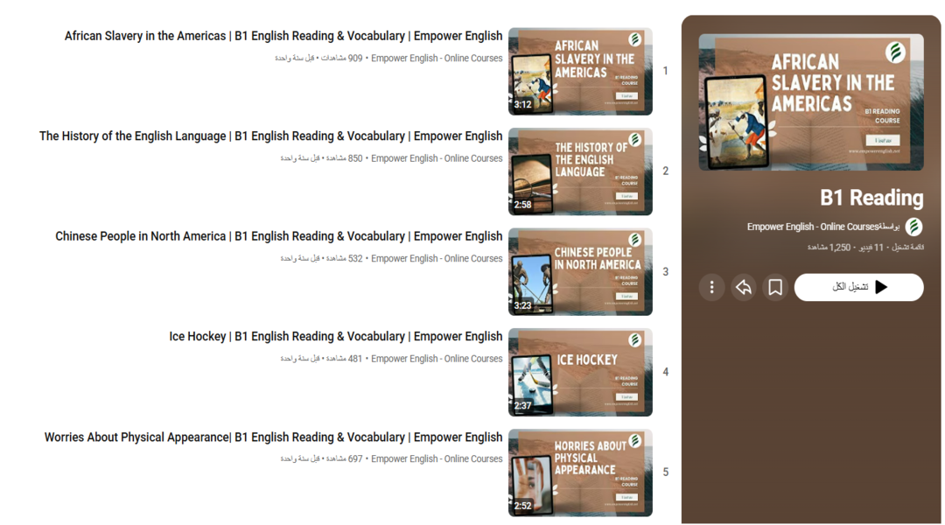The width and height of the screenshot is (945, 525).
Task: Open the Chinese People in North America thumbnail
Action: (580, 272)
